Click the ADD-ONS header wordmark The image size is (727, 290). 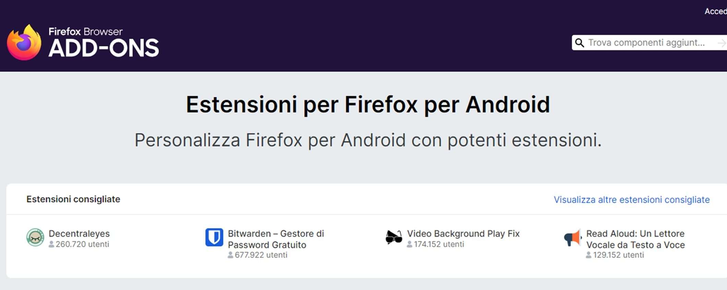coord(104,48)
